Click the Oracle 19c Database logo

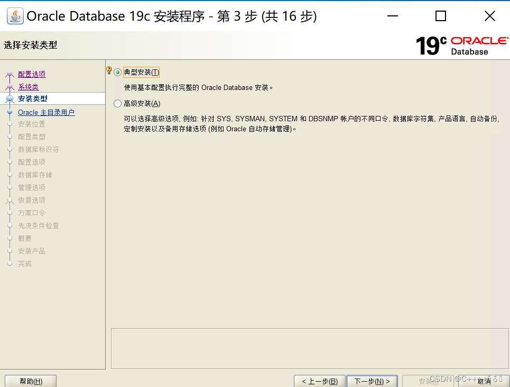(462, 46)
